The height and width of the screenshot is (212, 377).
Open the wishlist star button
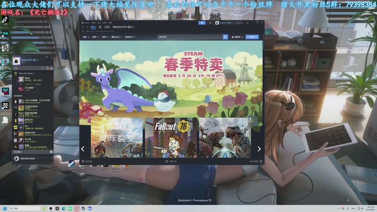click(238, 37)
